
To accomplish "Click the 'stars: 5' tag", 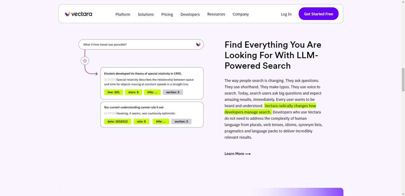I will 133,92.
